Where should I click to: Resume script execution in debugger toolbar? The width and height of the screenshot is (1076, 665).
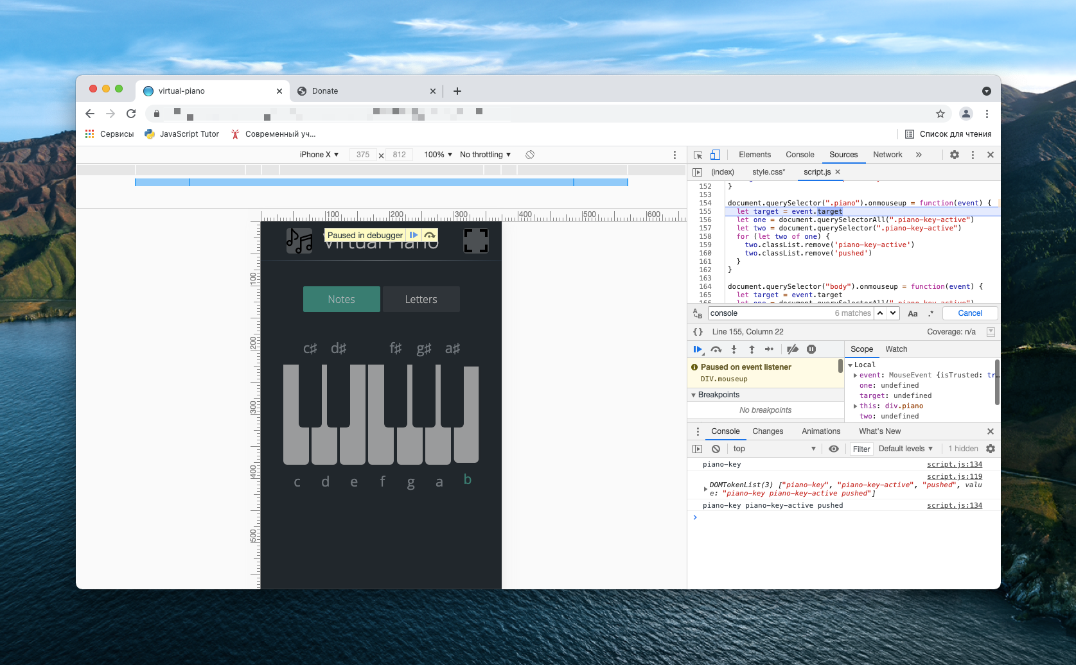698,349
